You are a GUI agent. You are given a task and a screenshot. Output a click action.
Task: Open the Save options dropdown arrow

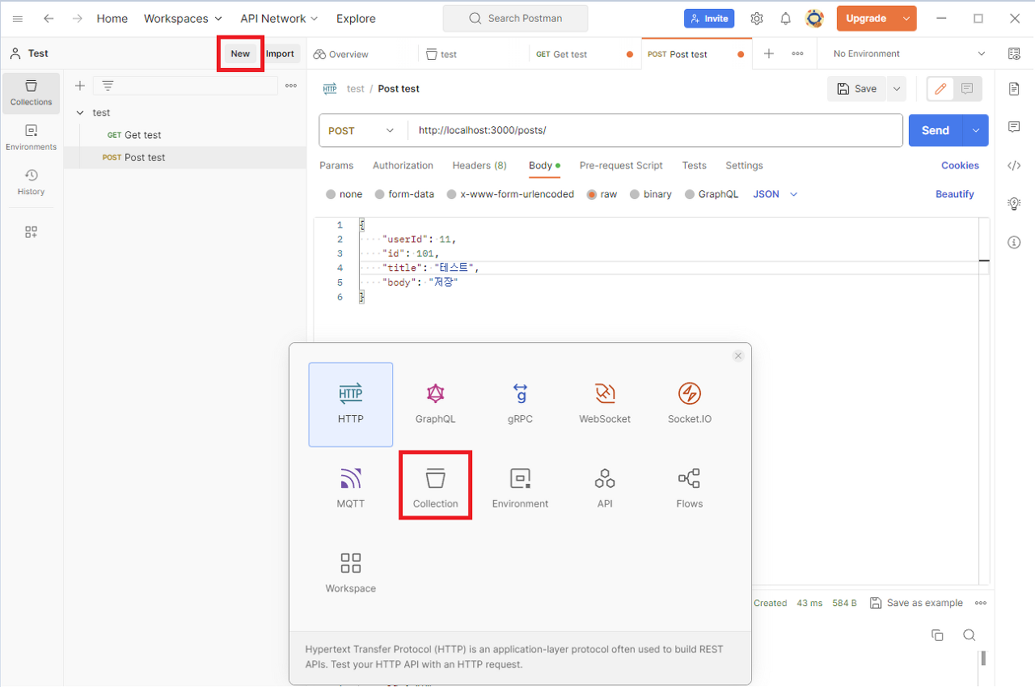pos(896,89)
